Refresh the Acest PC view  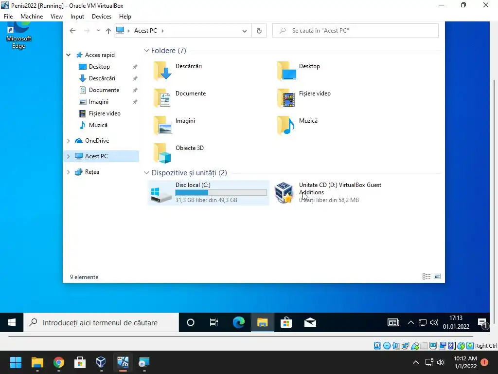[259, 31]
